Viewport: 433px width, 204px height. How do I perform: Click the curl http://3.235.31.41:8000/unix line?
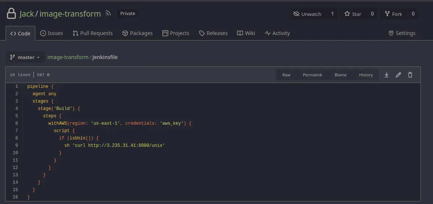tap(114, 145)
